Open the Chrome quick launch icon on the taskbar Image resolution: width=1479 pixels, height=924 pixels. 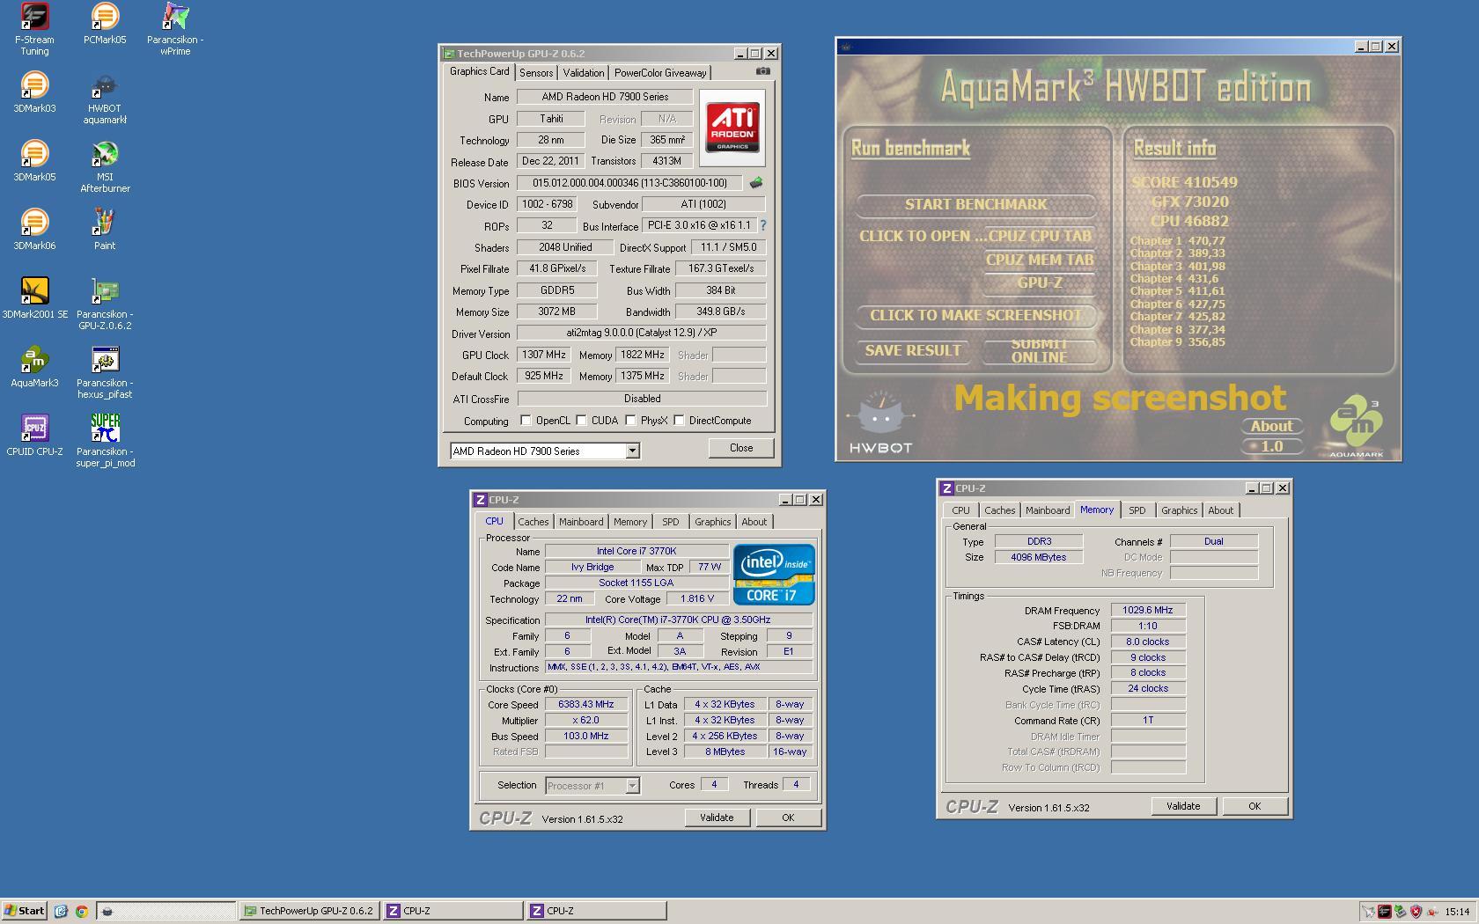81,911
